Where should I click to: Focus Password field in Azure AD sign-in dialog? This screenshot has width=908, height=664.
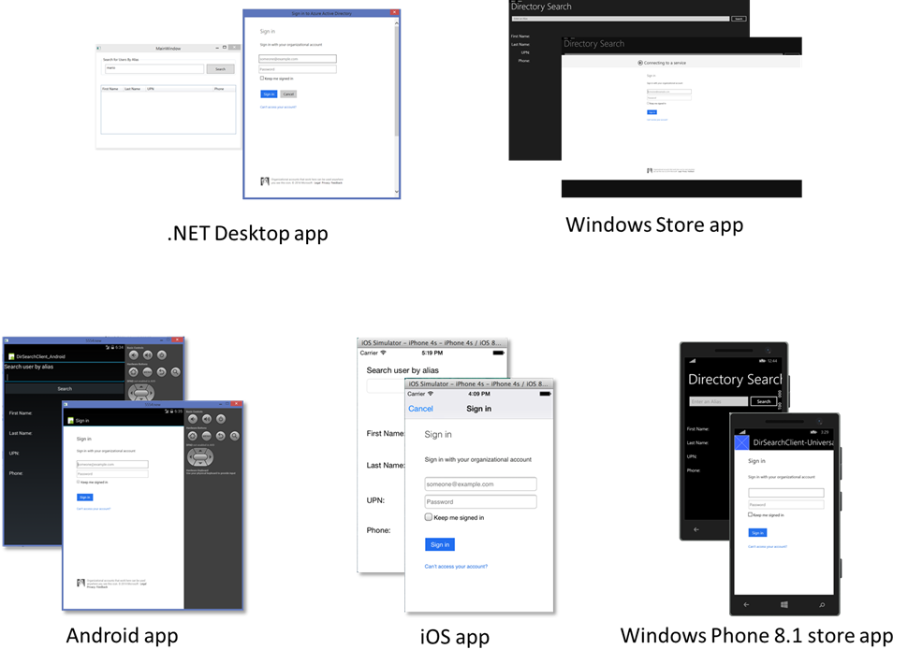pos(298,69)
